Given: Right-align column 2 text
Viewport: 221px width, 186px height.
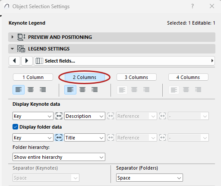Looking at the screenshot, I should [95, 90].
